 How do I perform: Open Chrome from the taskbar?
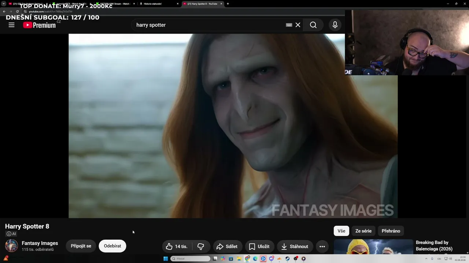(247, 259)
